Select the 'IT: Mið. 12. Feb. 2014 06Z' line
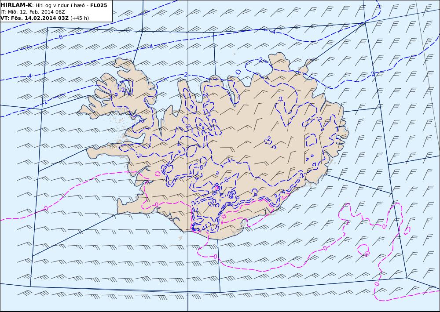The height and width of the screenshot is (312, 440). point(33,12)
